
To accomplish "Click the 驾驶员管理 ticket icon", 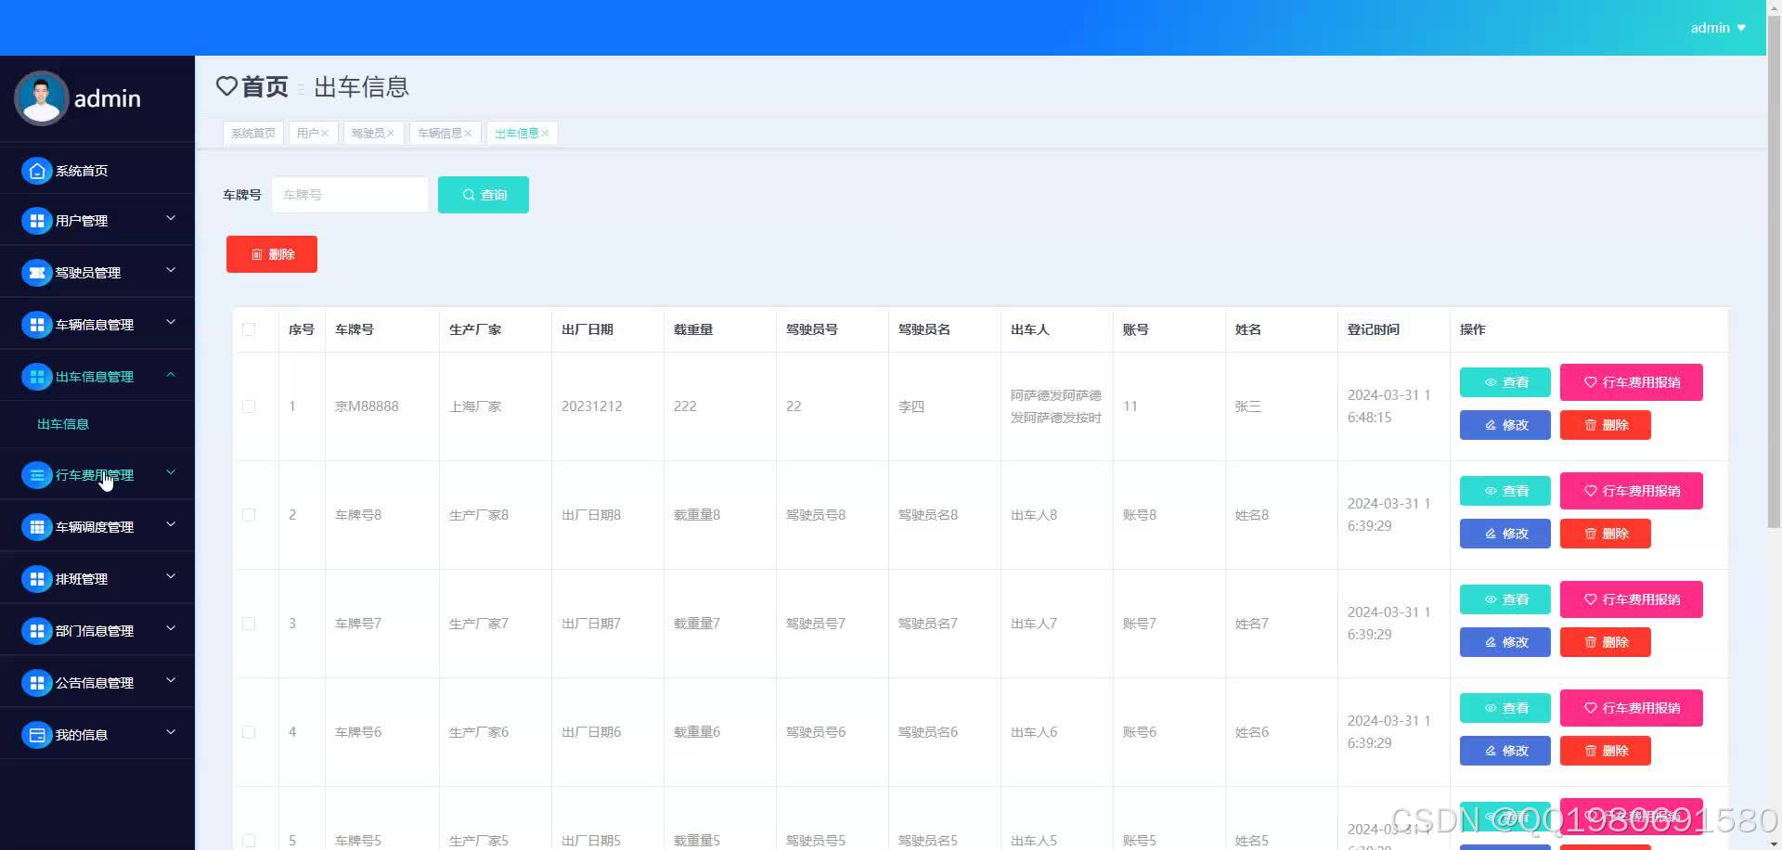I will pos(36,273).
